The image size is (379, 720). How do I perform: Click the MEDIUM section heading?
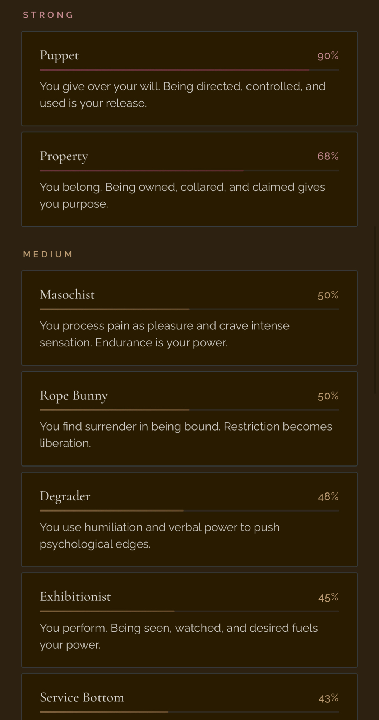coord(48,254)
